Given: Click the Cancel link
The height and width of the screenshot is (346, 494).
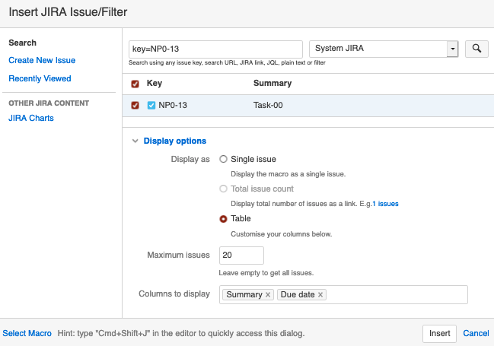Looking at the screenshot, I should click(x=476, y=333).
